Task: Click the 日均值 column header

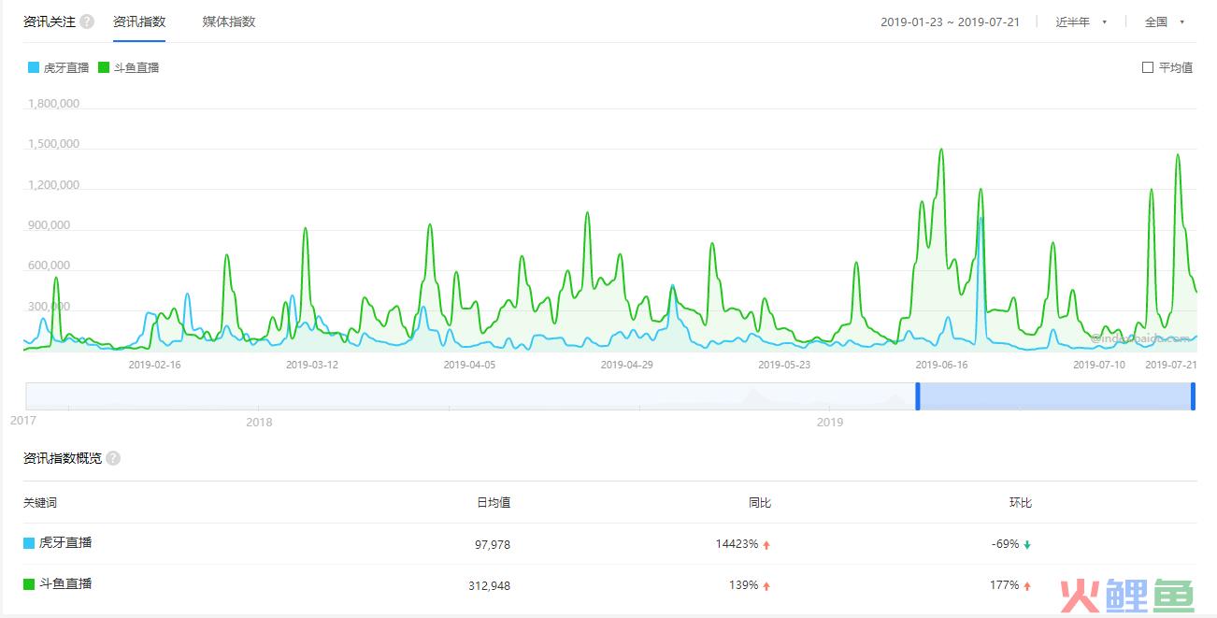Action: pos(494,502)
